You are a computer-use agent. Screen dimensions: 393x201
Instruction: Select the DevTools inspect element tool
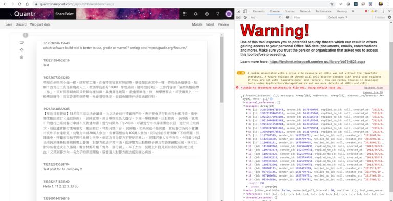click(x=238, y=11)
